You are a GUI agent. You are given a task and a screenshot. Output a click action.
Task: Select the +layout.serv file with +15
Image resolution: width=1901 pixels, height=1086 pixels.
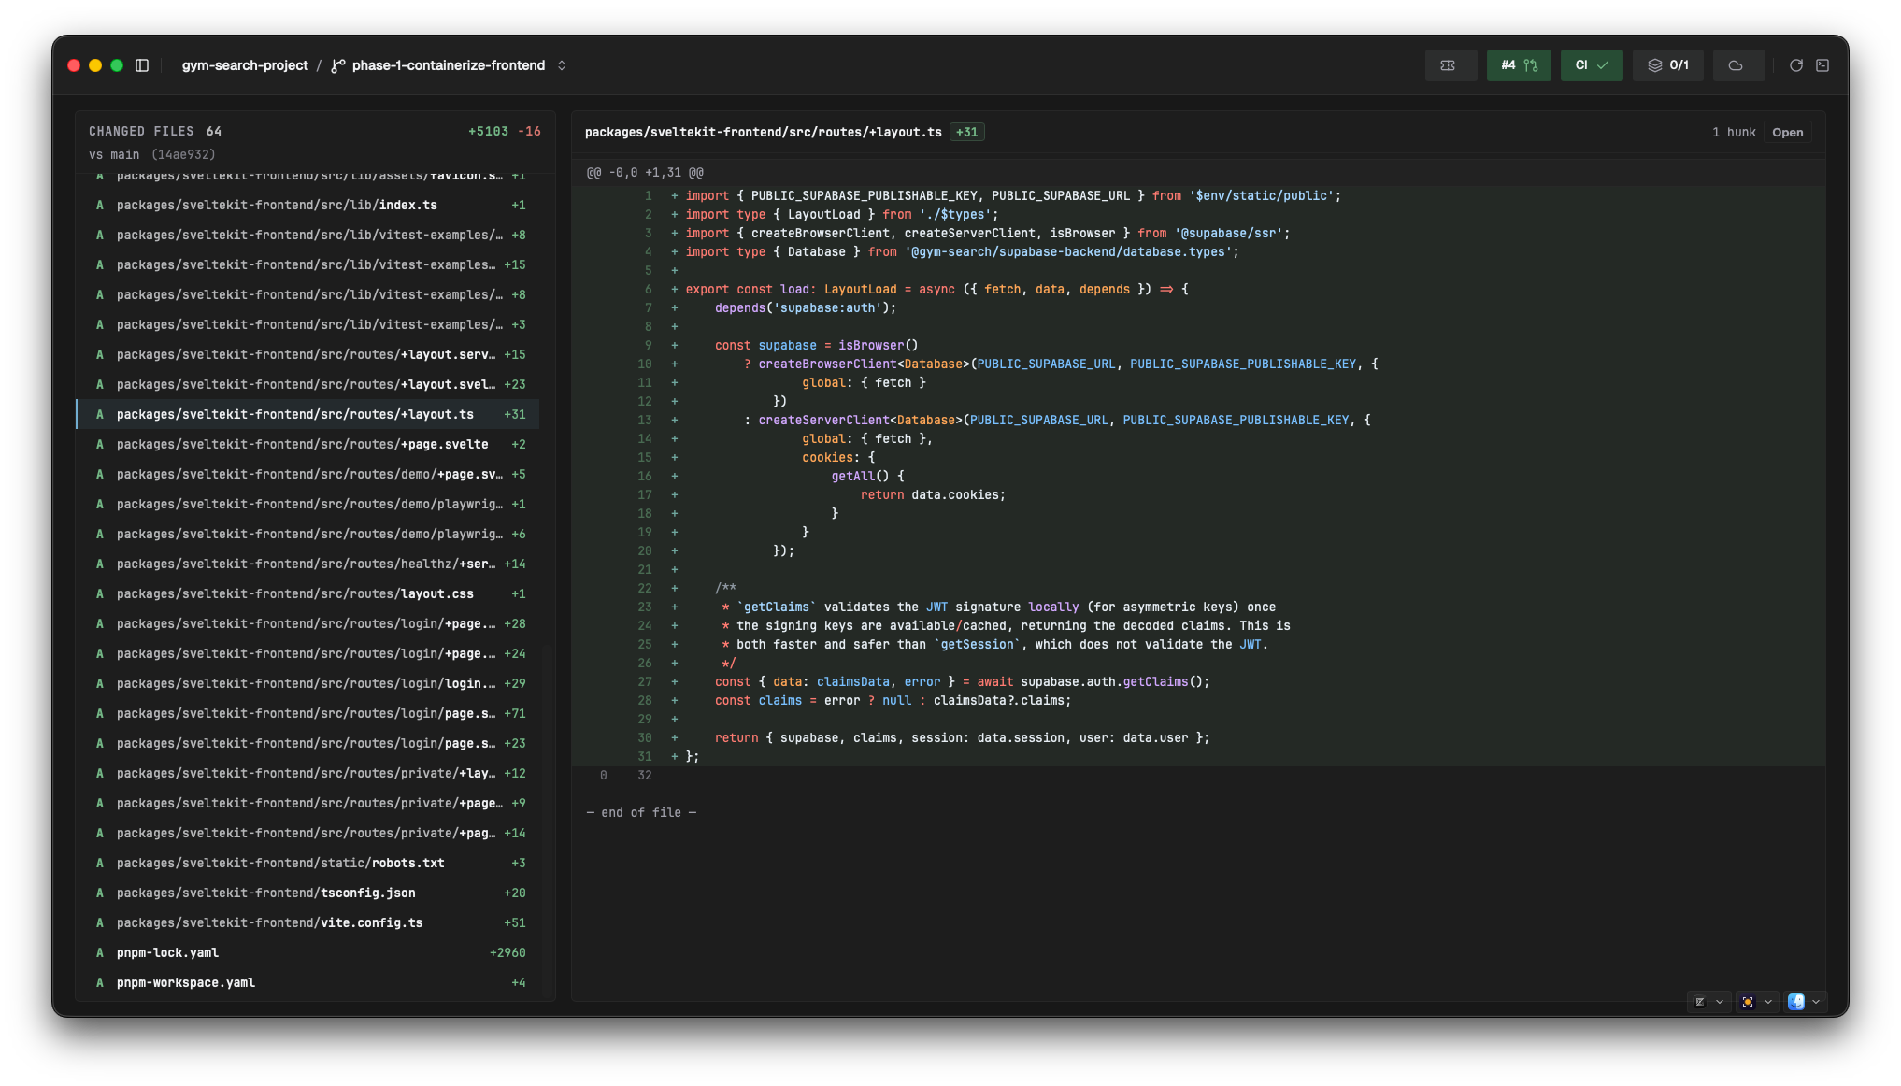click(308, 354)
